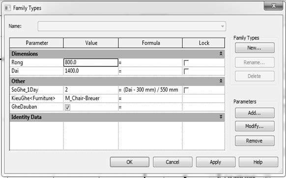Open the Name dropdown list
The image size is (286, 178).
222,26
